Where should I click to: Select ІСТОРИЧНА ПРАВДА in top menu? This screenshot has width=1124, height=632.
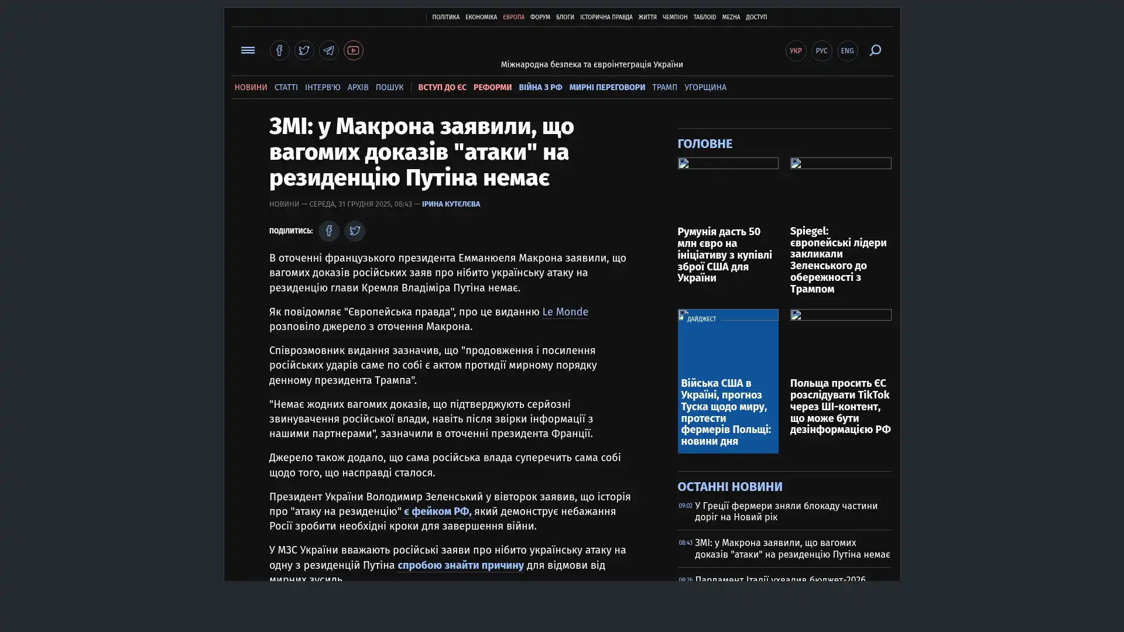pyautogui.click(x=605, y=18)
